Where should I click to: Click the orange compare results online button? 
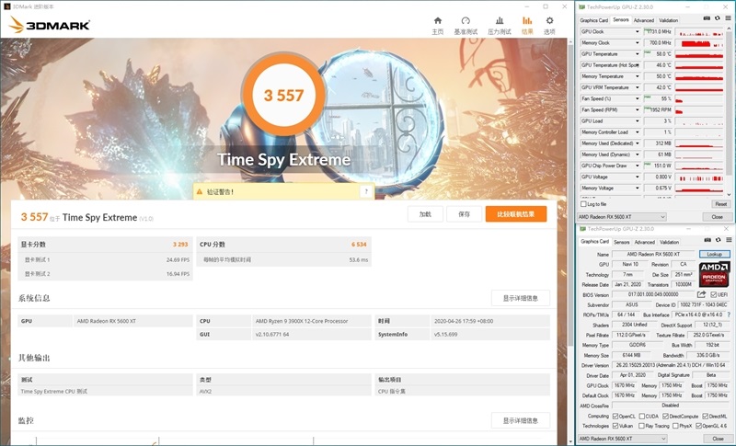(x=516, y=213)
